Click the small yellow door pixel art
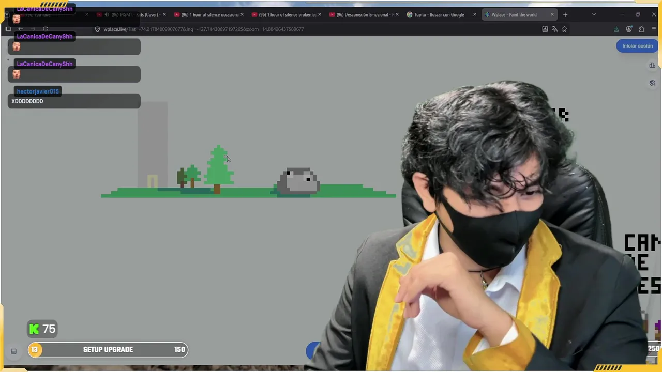This screenshot has height=372, width=662. 152,181
